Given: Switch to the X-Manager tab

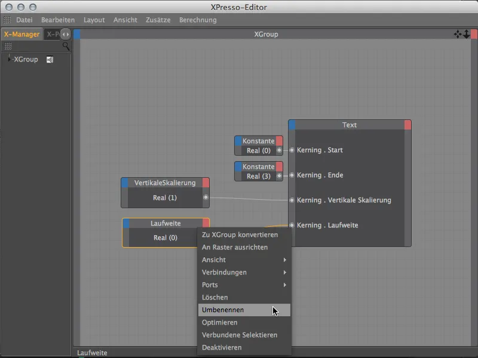Looking at the screenshot, I should click(x=22, y=34).
